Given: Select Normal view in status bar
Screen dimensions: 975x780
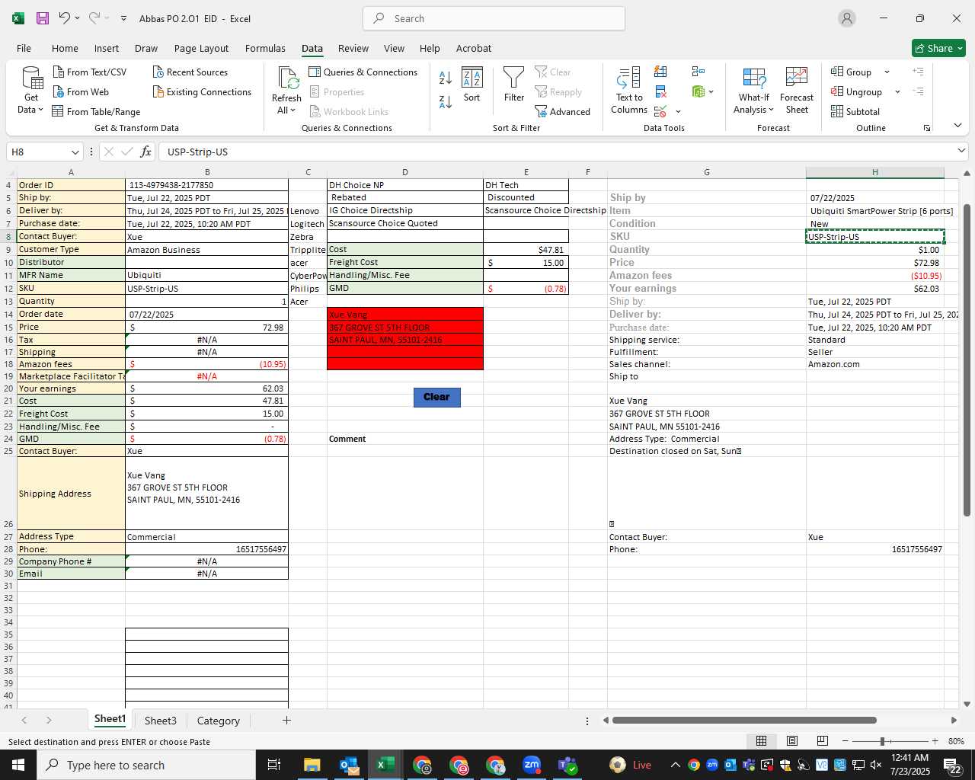Looking at the screenshot, I should (761, 740).
